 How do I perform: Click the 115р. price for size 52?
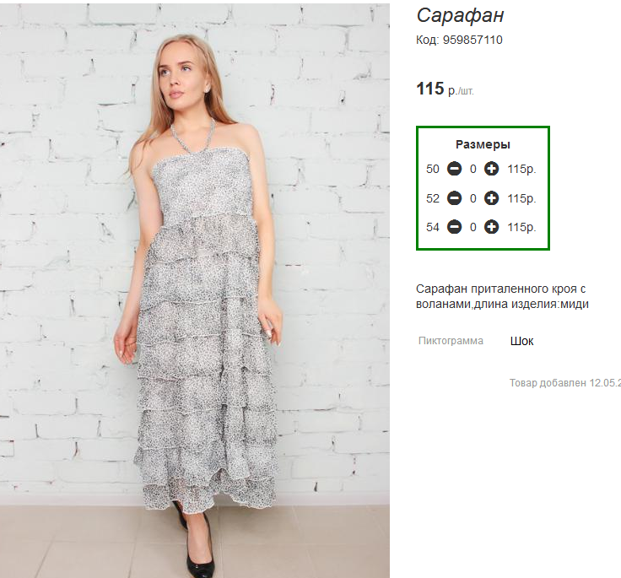click(x=521, y=198)
